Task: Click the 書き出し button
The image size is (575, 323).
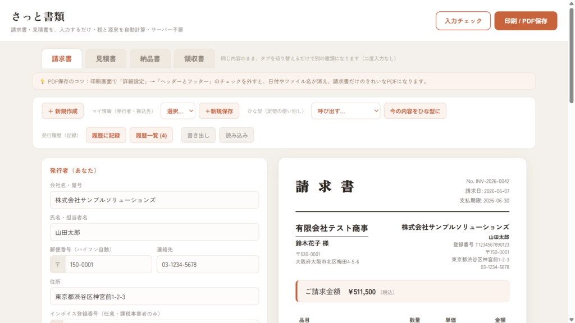Action: [x=198, y=135]
